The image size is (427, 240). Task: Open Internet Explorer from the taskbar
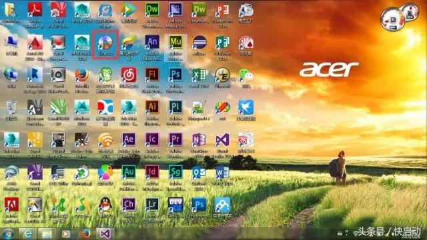[x=27, y=234]
